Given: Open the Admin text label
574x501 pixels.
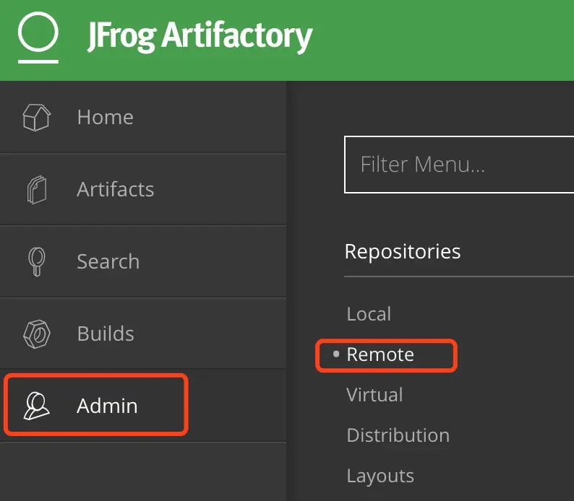Looking at the screenshot, I should coord(107,406).
